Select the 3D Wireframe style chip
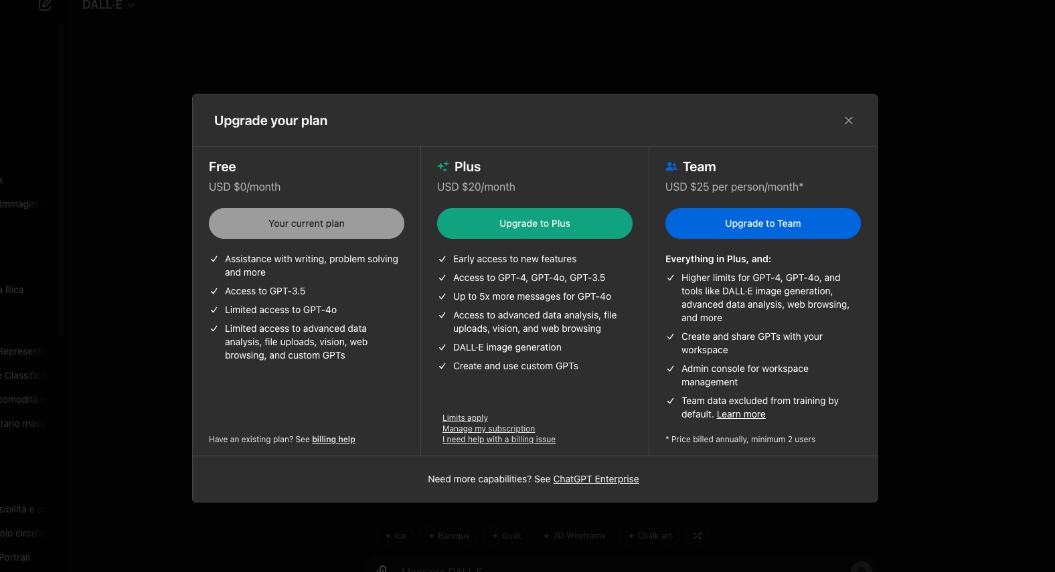The image size is (1055, 572). 574,536
